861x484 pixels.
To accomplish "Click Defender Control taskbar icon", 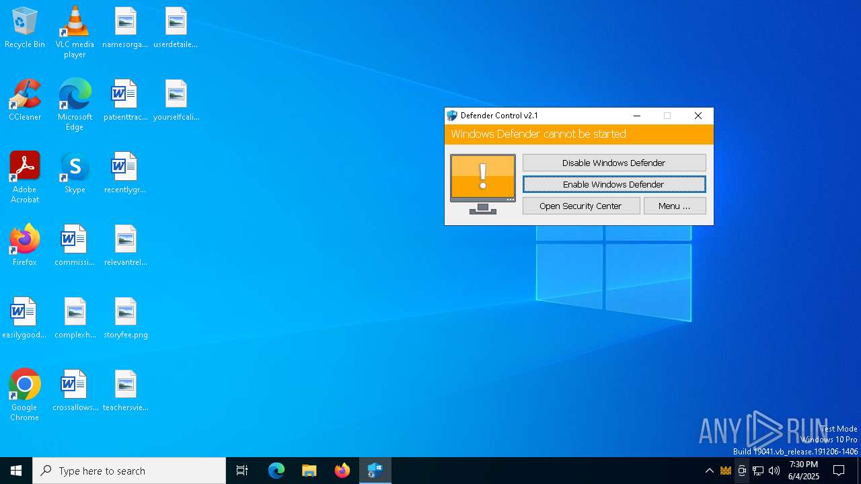I will tap(375, 471).
